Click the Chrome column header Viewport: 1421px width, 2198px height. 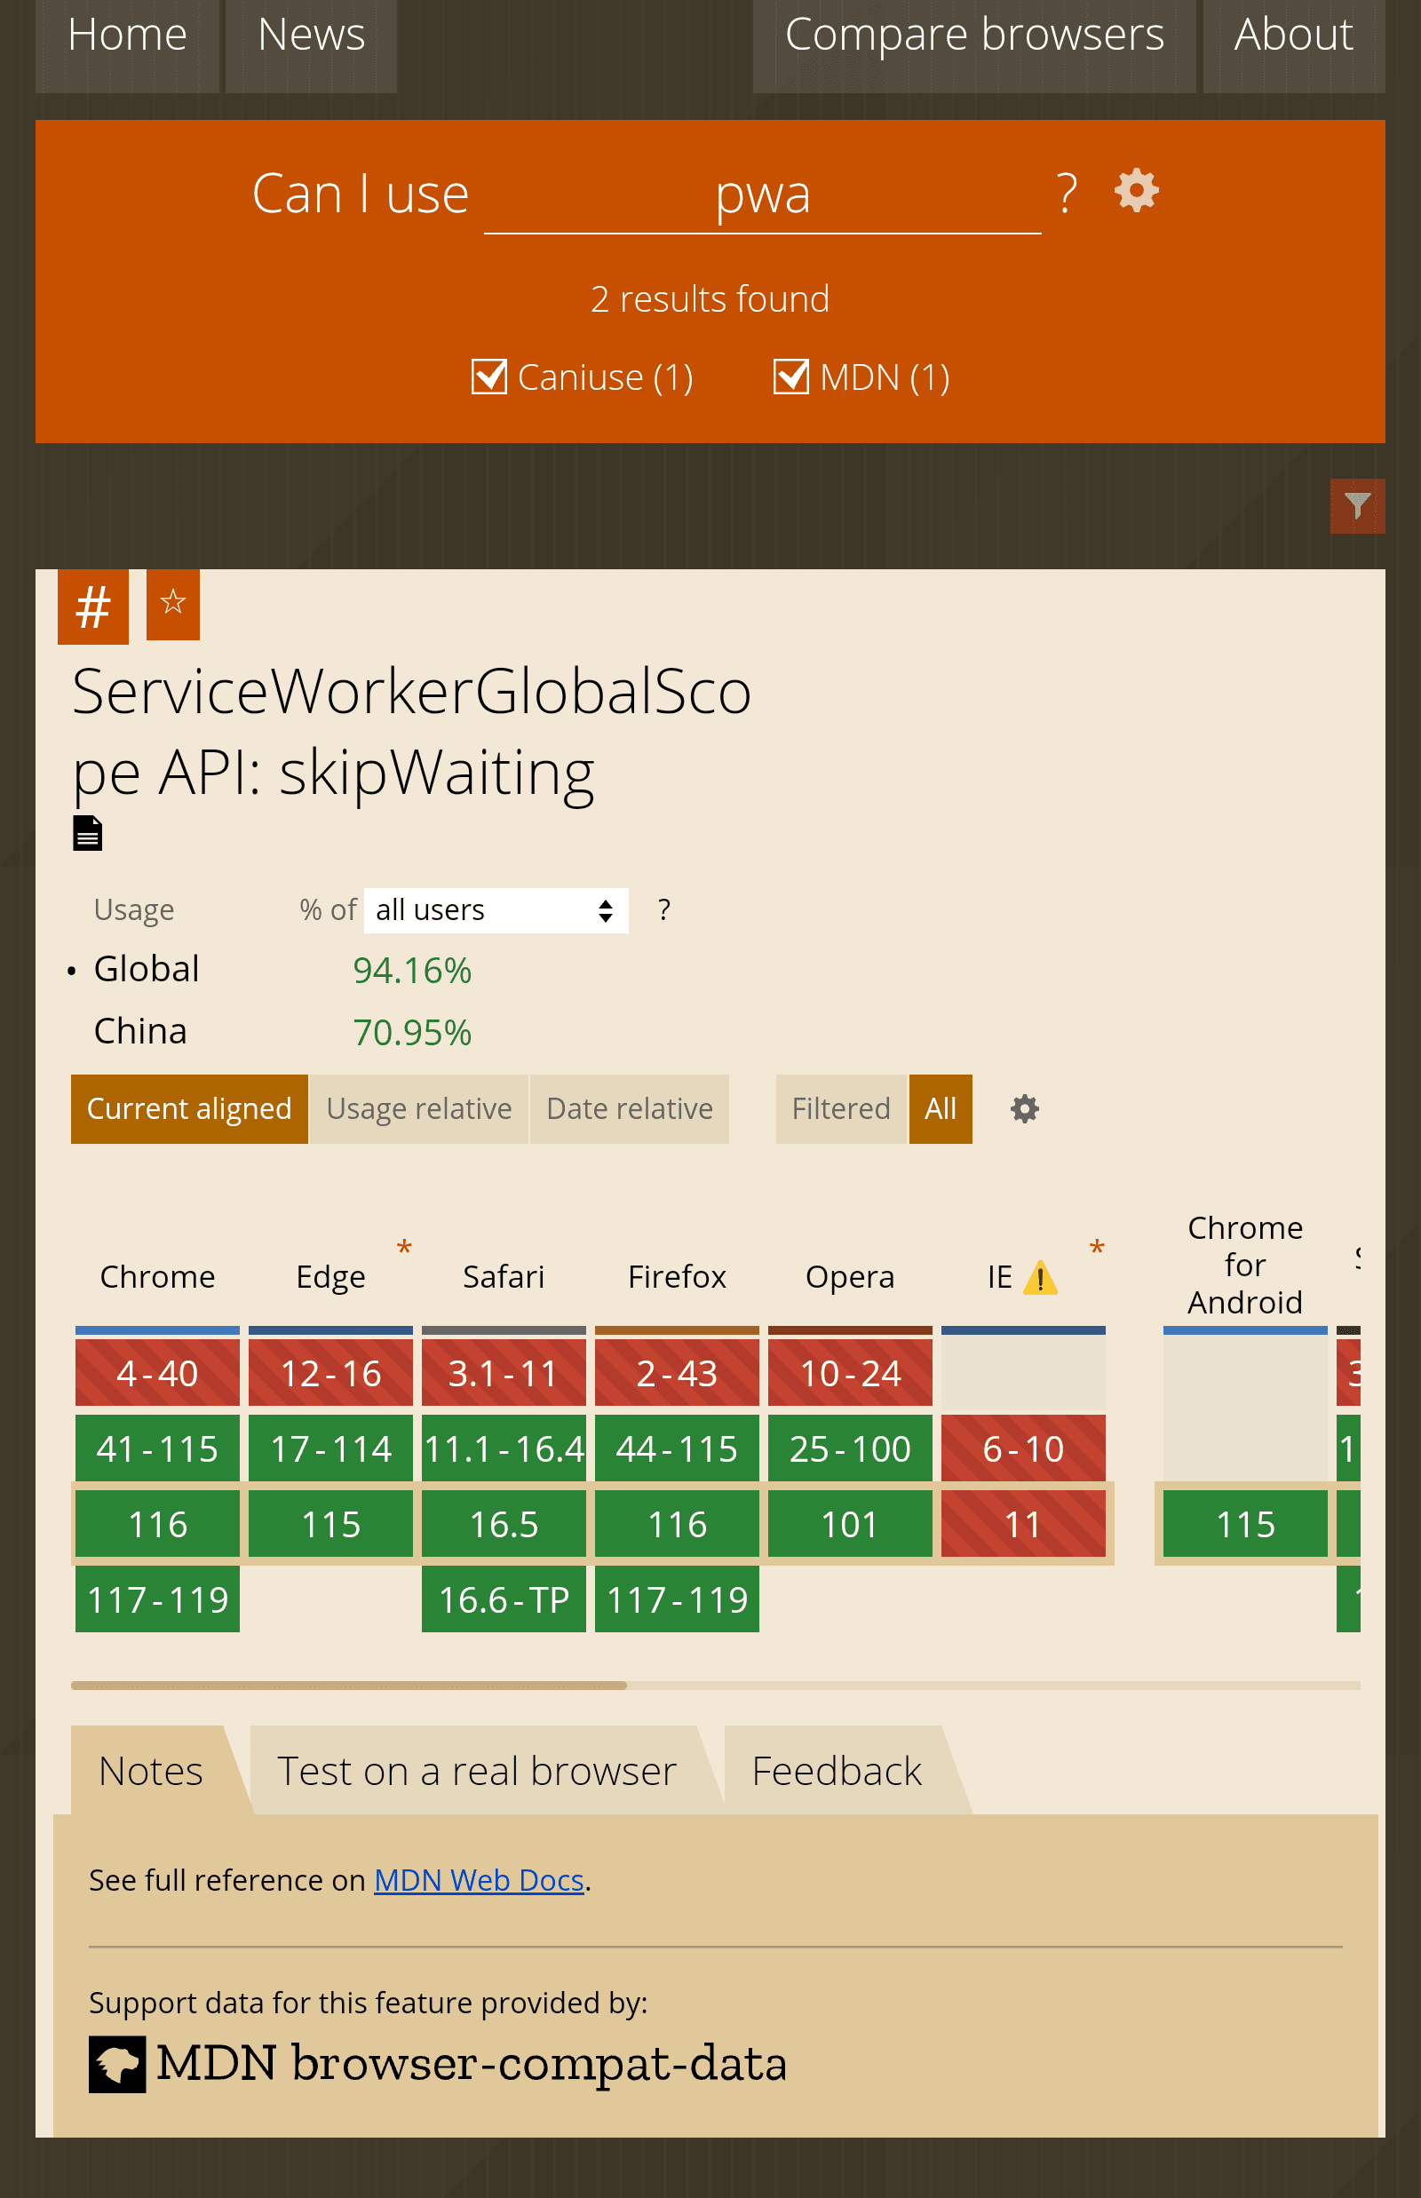coord(158,1276)
